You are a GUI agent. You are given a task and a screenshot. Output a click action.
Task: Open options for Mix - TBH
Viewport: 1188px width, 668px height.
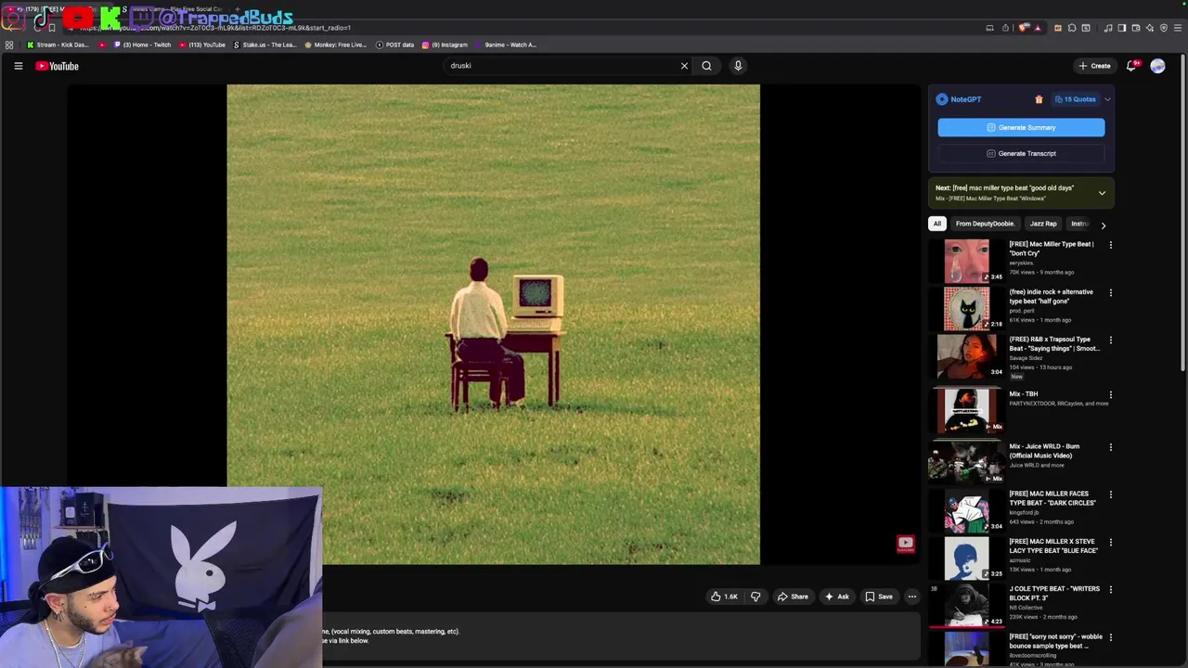tap(1110, 395)
